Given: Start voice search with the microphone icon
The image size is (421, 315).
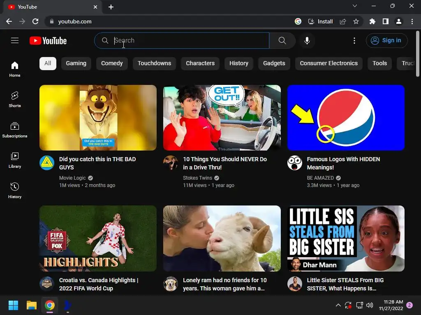Looking at the screenshot, I should [307, 41].
